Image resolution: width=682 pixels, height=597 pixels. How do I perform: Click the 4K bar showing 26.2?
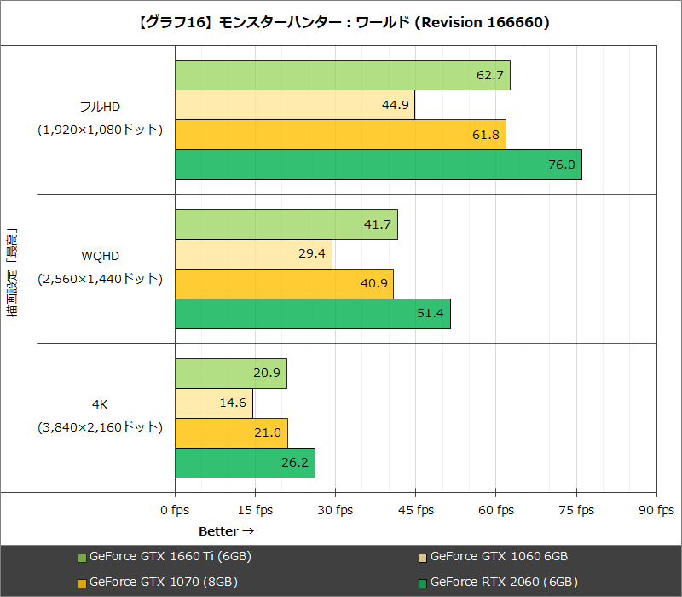(245, 463)
